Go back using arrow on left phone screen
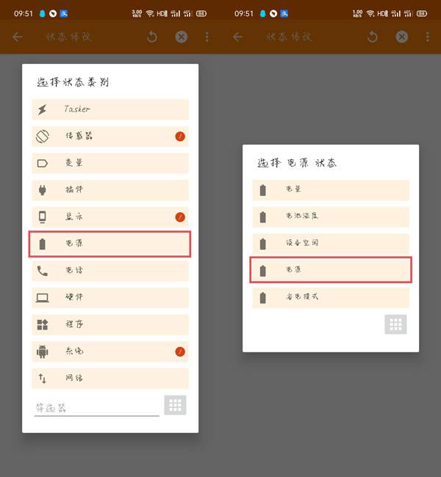 [18, 37]
